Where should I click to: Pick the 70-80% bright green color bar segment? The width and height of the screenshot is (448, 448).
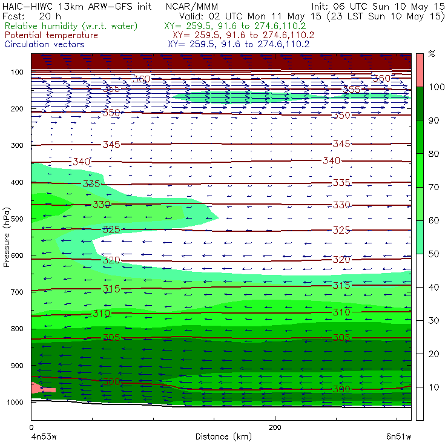click(x=420, y=170)
